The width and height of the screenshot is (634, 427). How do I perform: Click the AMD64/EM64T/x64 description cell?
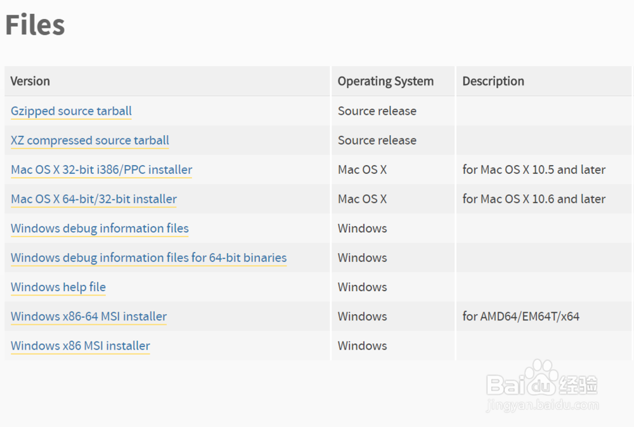[x=521, y=316]
